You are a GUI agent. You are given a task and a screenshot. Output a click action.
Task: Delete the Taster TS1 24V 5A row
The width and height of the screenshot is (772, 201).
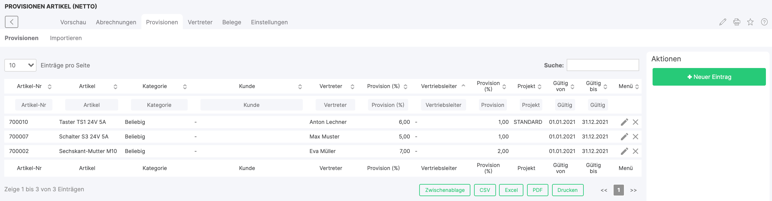point(635,122)
